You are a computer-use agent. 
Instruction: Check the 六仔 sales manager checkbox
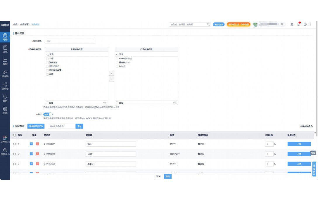pyautogui.click(x=47, y=58)
